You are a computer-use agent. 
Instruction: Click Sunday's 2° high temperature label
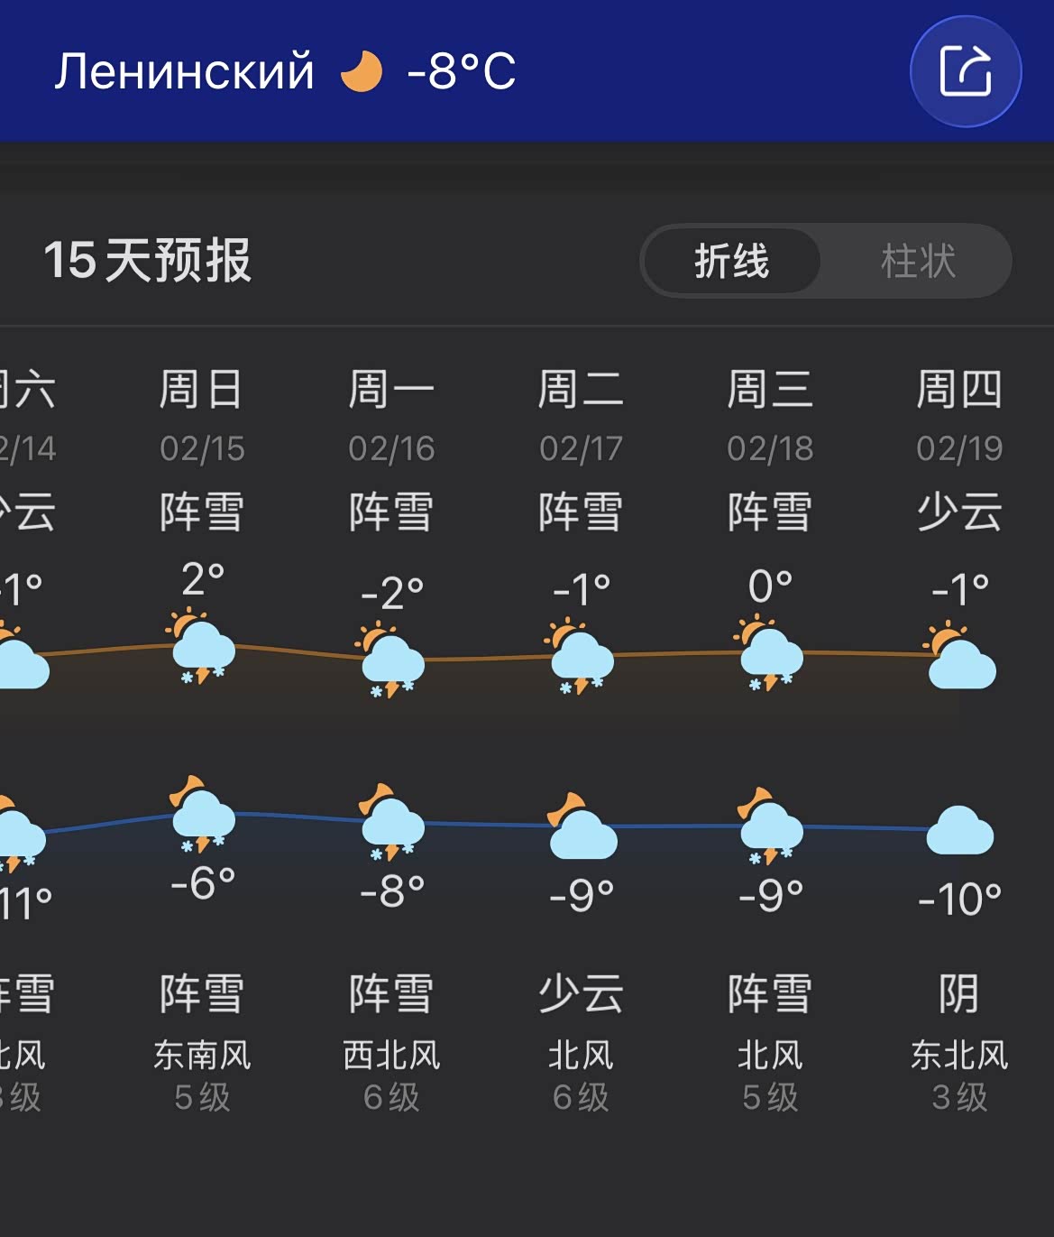203,579
